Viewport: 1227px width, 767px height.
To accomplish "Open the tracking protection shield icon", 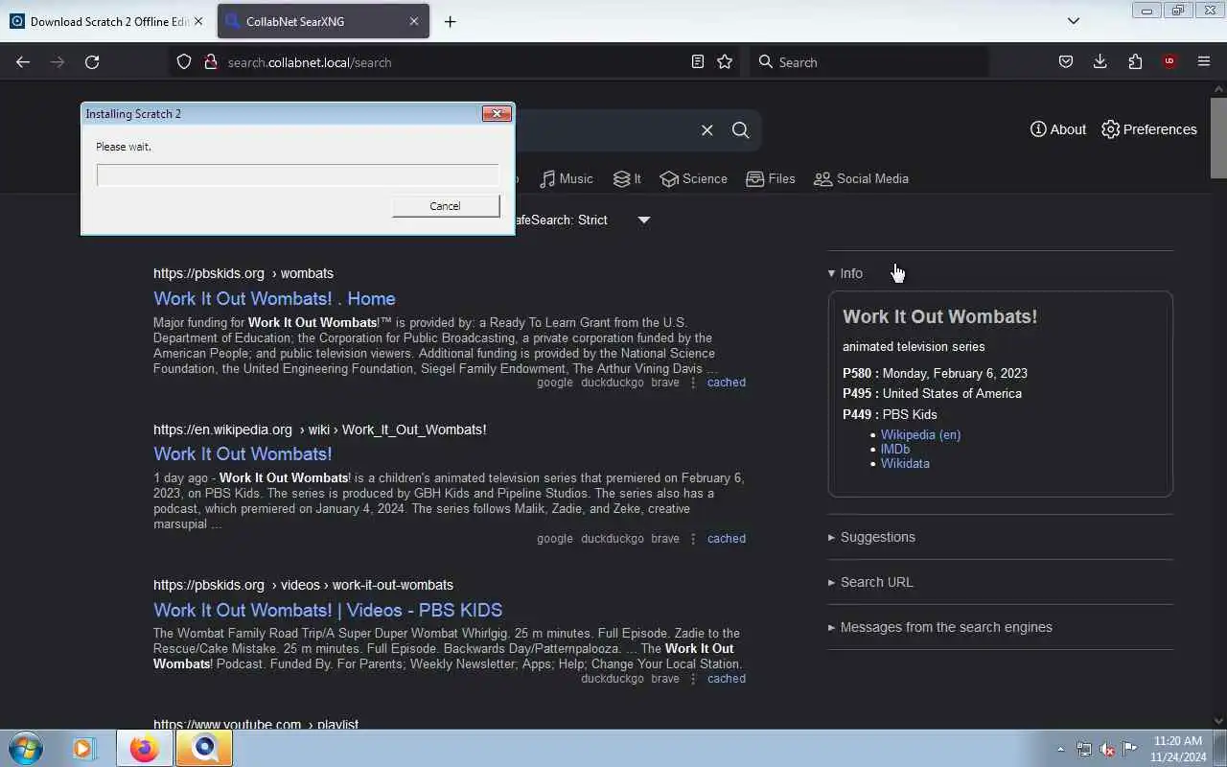I will (184, 62).
